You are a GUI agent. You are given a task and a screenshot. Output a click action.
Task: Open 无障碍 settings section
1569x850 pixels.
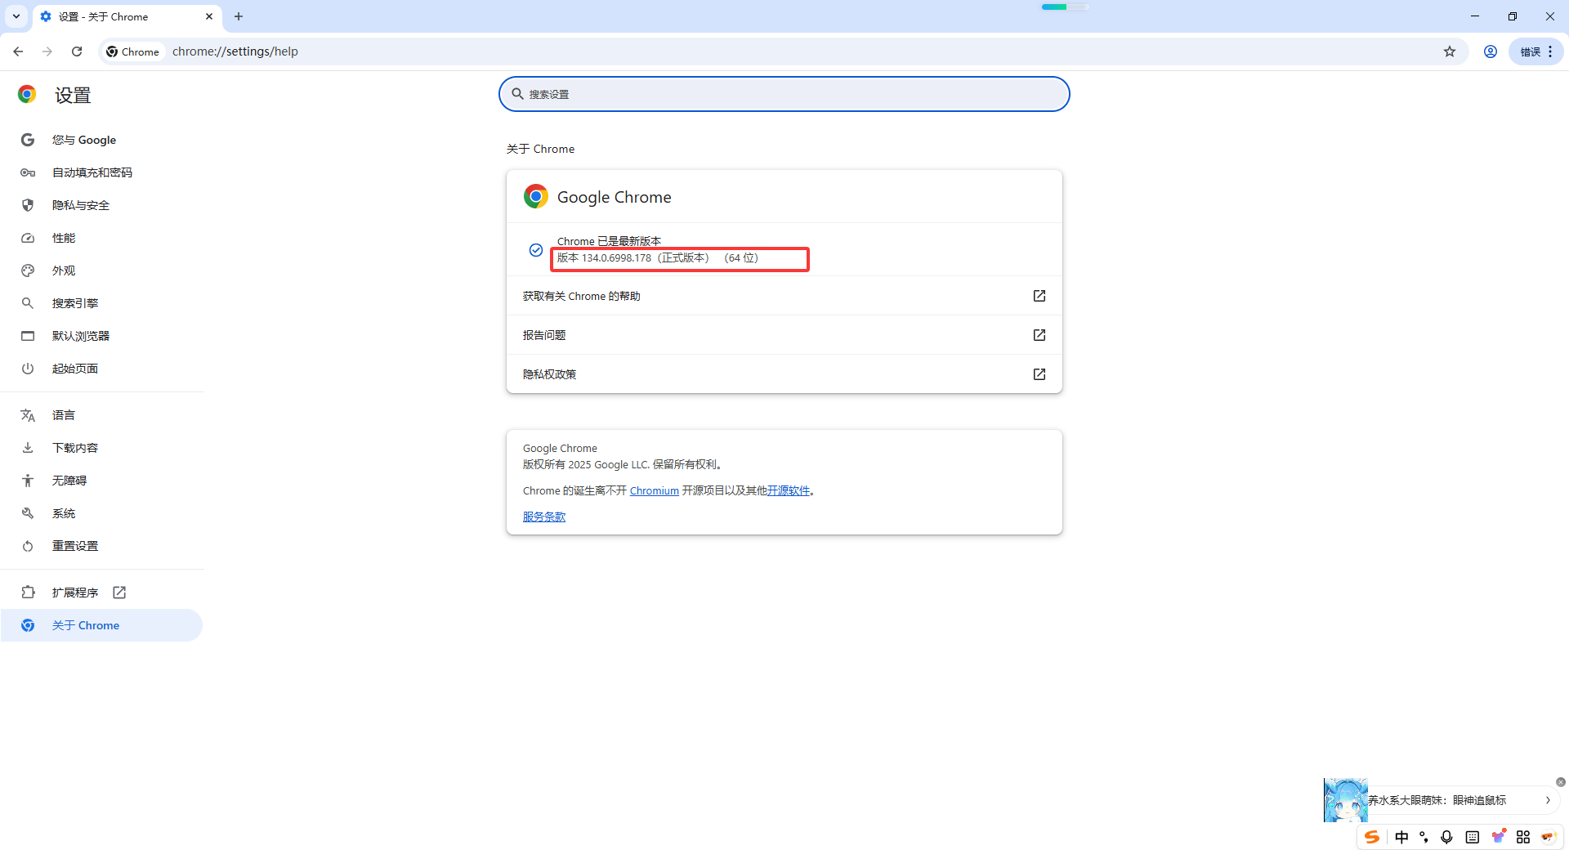[x=101, y=481]
